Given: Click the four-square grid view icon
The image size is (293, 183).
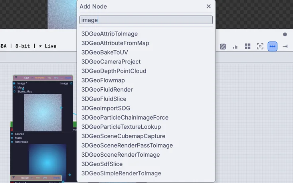Looking at the screenshot, I should [247, 46].
